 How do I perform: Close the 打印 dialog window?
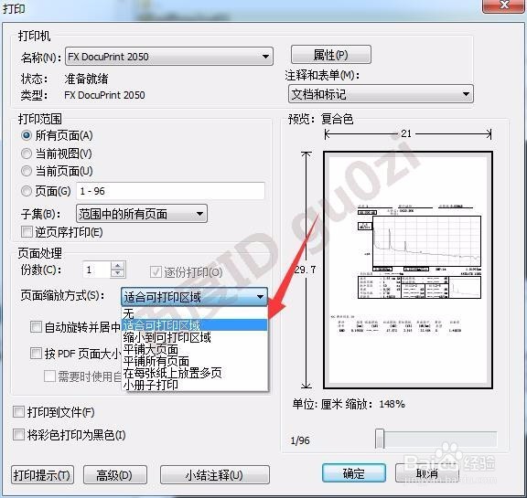coord(503,5)
